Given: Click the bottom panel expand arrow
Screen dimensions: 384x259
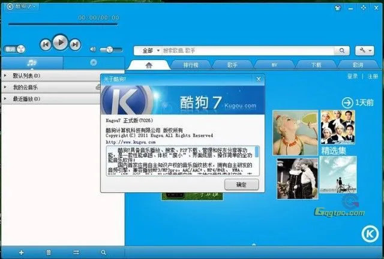Looking at the screenshot, I should tap(254, 245).
